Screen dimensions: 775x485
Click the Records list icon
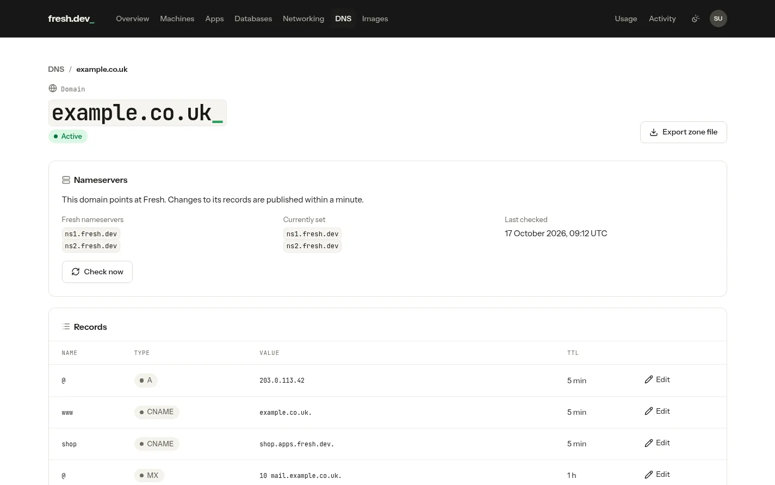click(66, 327)
